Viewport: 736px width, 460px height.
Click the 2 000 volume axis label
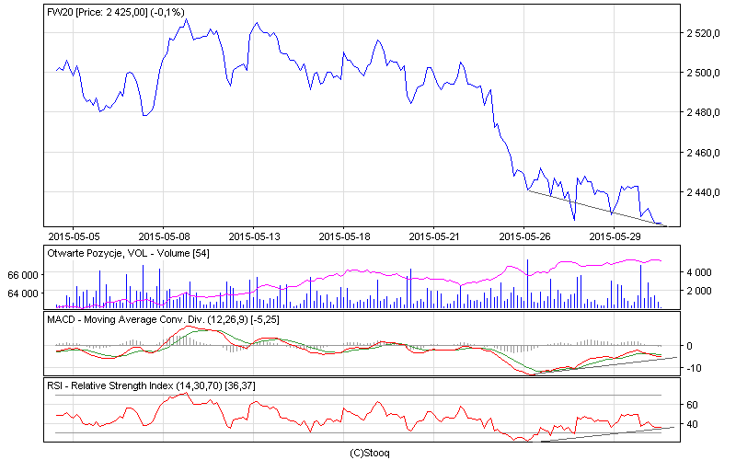click(699, 291)
